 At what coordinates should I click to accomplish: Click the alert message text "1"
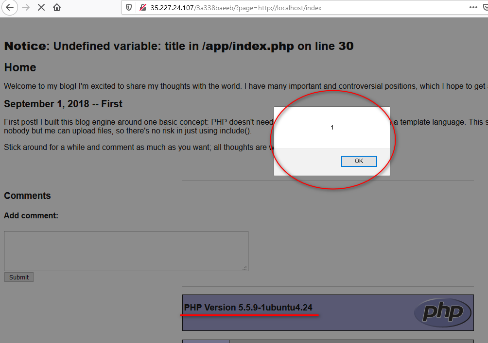click(332, 128)
